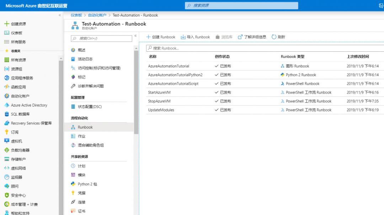Collapse the left portal sidebar chevron

tap(60, 15)
